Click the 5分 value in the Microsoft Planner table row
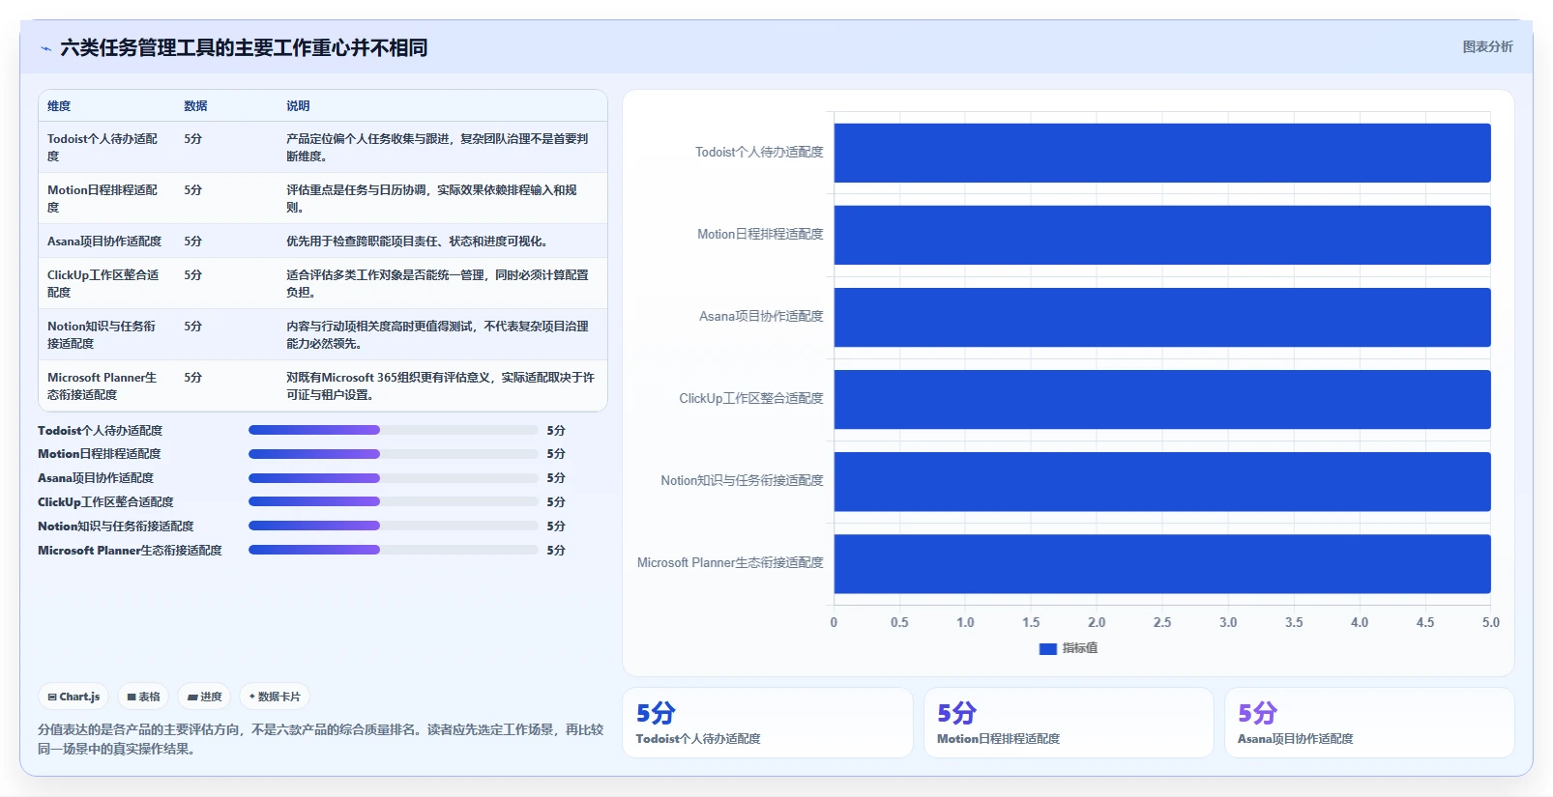 [193, 378]
